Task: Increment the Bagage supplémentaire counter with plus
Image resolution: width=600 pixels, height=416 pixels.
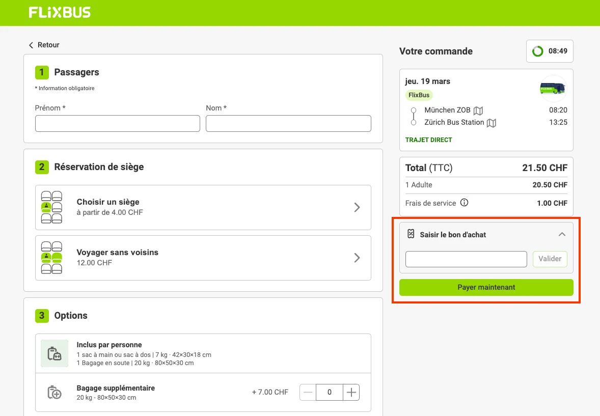Action: 351,392
